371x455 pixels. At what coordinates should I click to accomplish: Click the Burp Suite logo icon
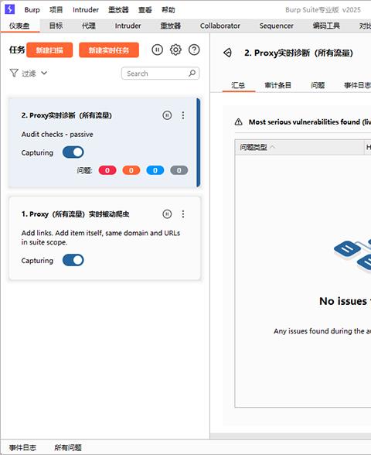10,9
